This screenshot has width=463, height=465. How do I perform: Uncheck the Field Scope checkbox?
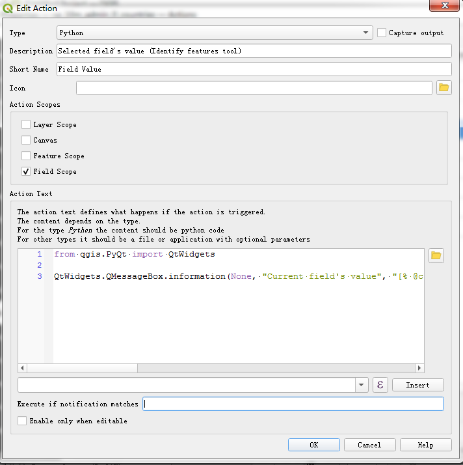(x=26, y=171)
